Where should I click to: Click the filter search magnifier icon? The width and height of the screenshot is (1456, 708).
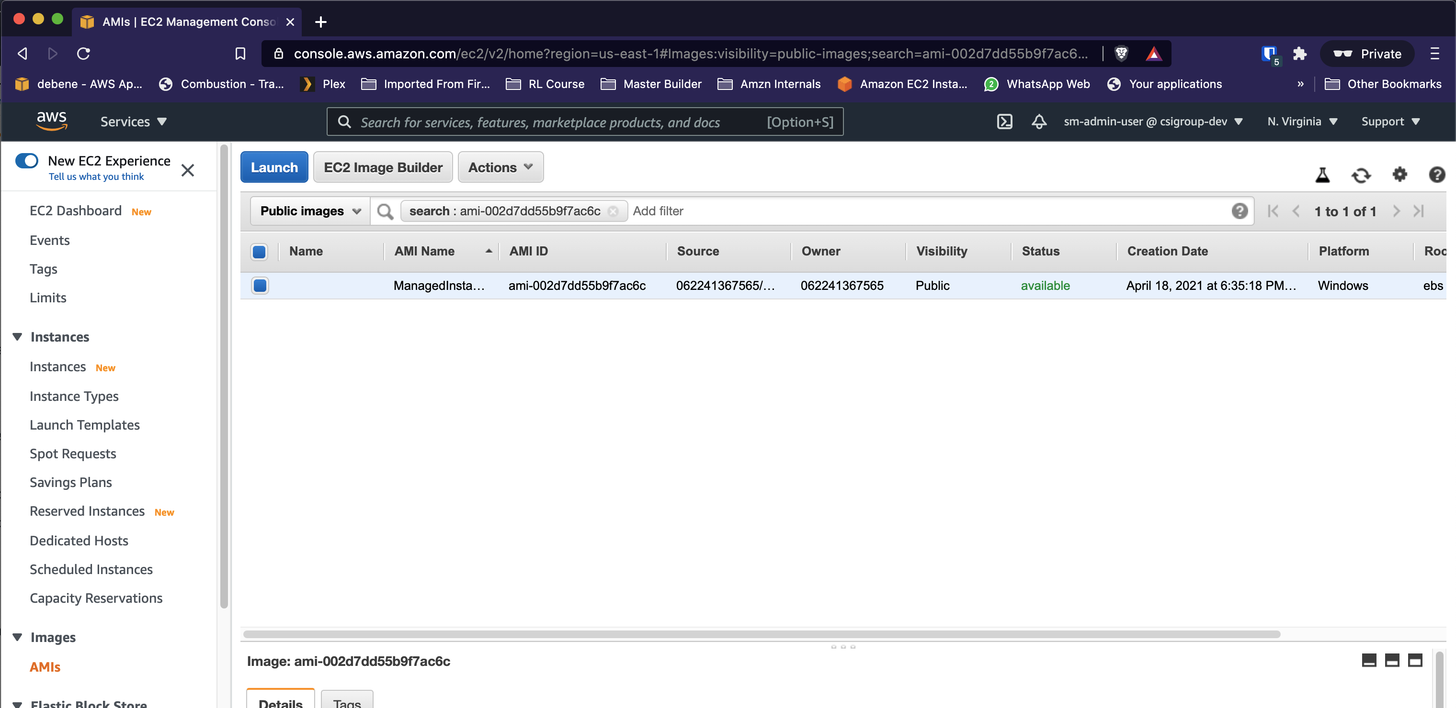tap(385, 211)
